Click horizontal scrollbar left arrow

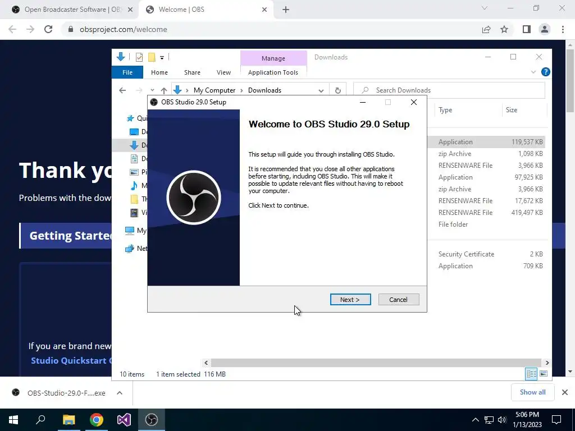tap(206, 363)
